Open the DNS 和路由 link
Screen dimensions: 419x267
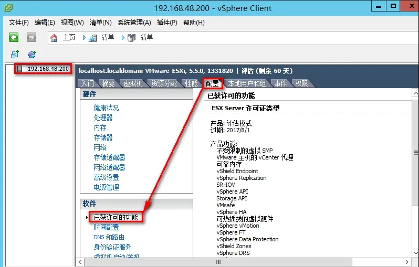click(109, 237)
